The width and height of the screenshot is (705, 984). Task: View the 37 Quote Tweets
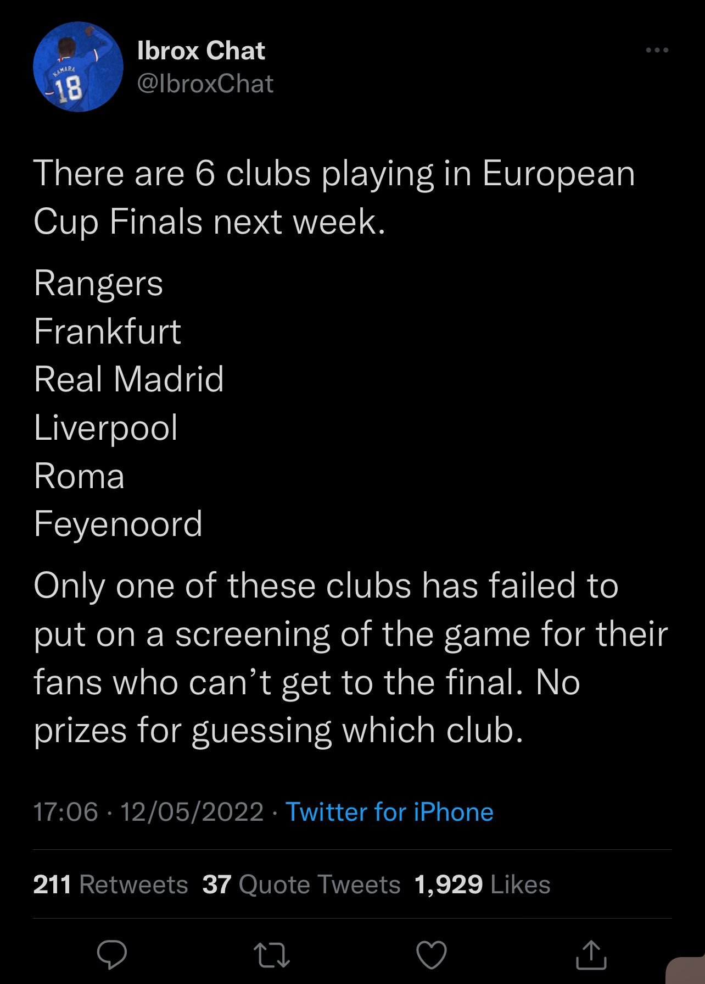click(301, 885)
